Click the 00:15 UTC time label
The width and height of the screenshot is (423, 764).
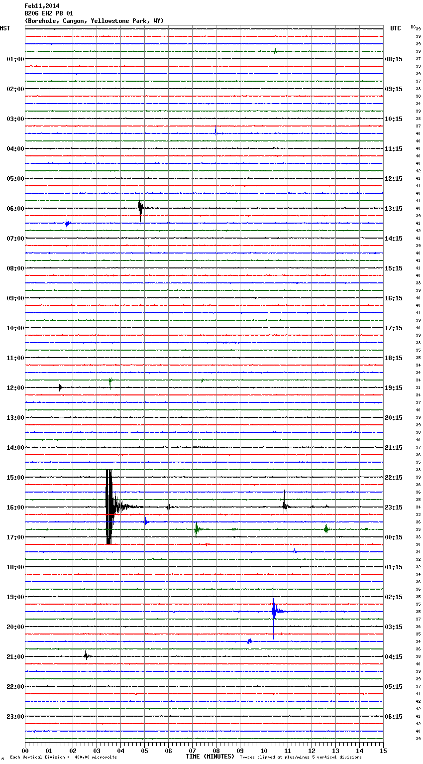[x=394, y=537]
